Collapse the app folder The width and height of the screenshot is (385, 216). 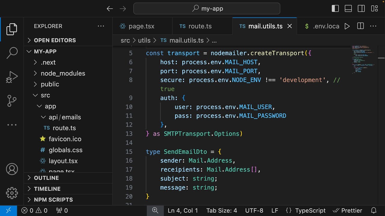click(x=68, y=106)
